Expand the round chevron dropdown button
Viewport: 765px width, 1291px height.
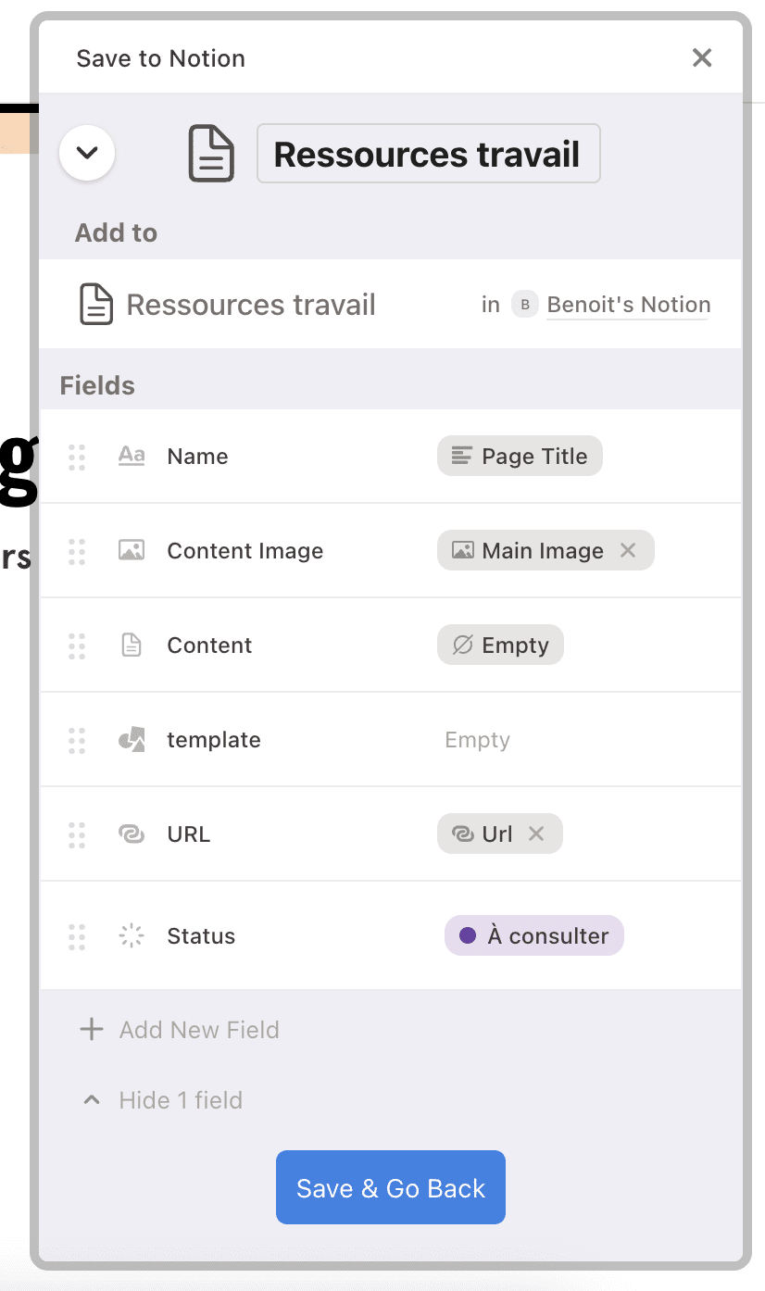[87, 153]
